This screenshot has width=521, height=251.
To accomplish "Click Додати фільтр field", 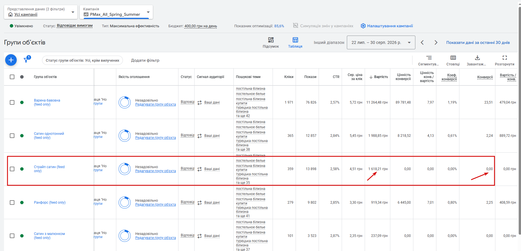I will pos(145,60).
